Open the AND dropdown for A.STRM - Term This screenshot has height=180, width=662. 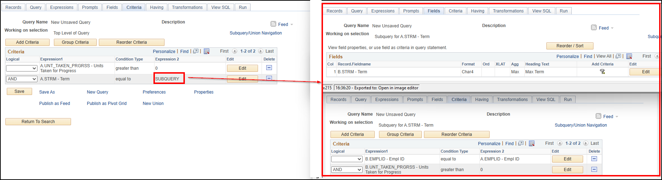click(22, 79)
